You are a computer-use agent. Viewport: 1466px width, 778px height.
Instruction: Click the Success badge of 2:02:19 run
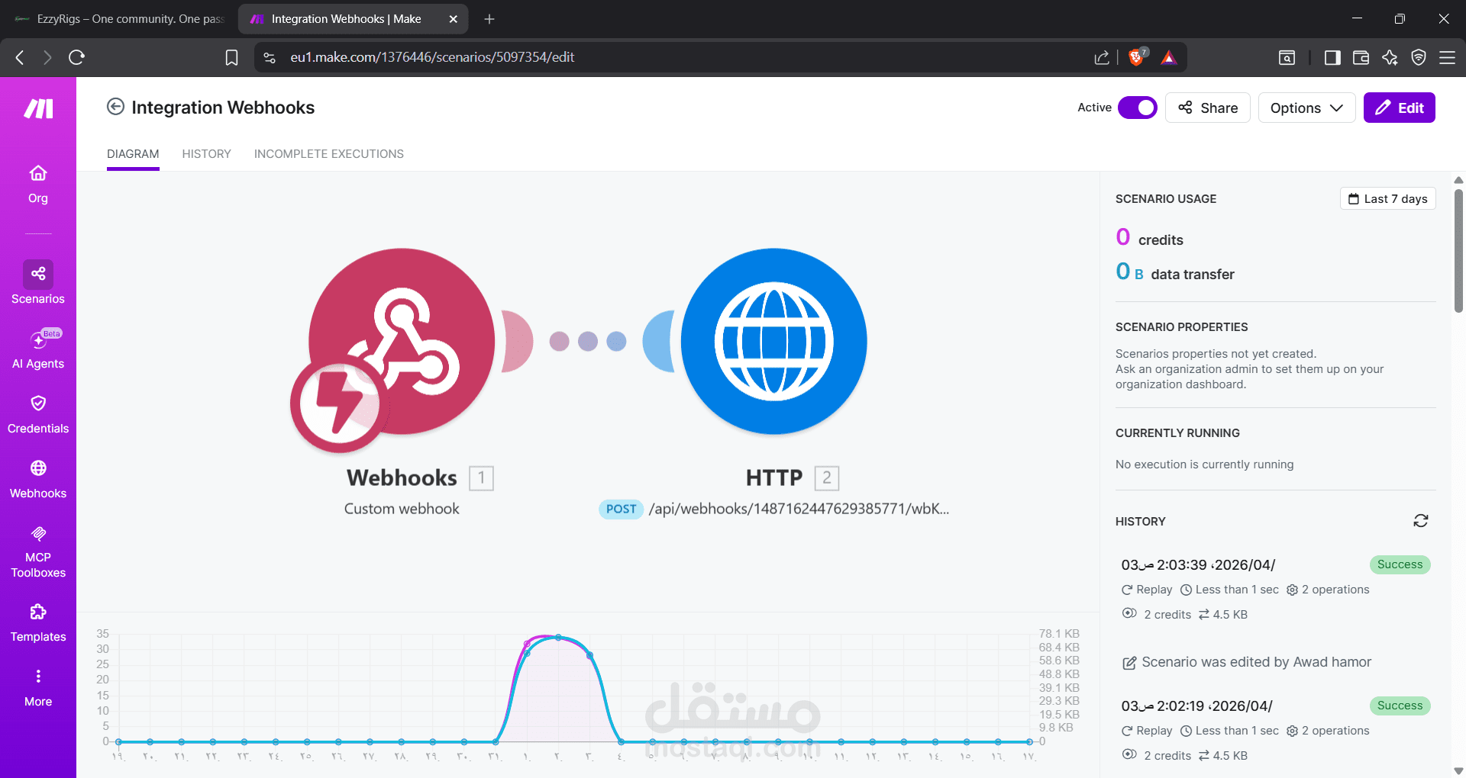click(1400, 706)
